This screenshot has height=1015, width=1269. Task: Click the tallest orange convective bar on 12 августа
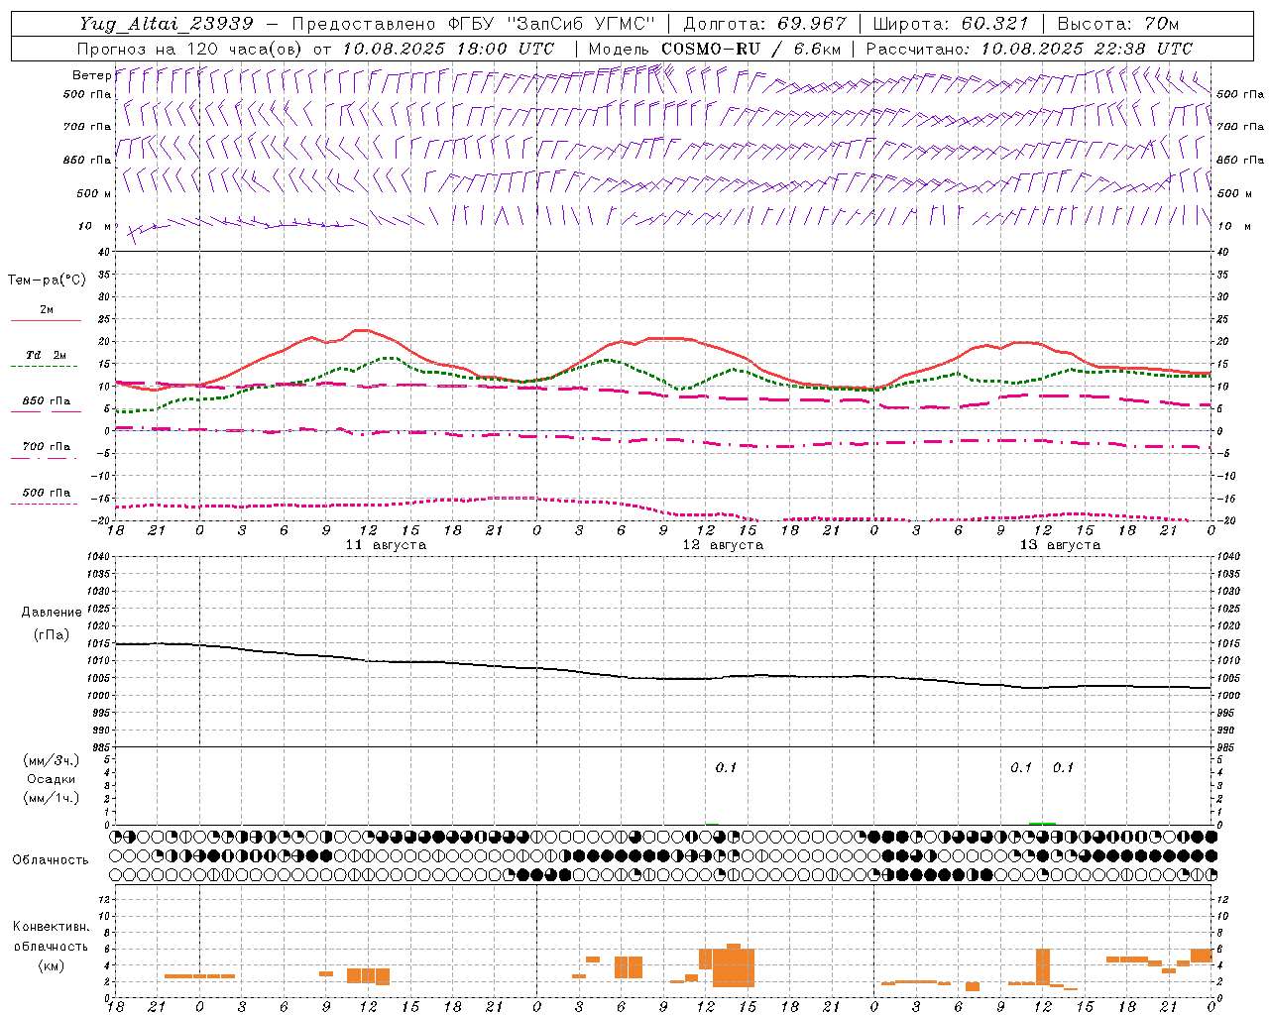734,965
